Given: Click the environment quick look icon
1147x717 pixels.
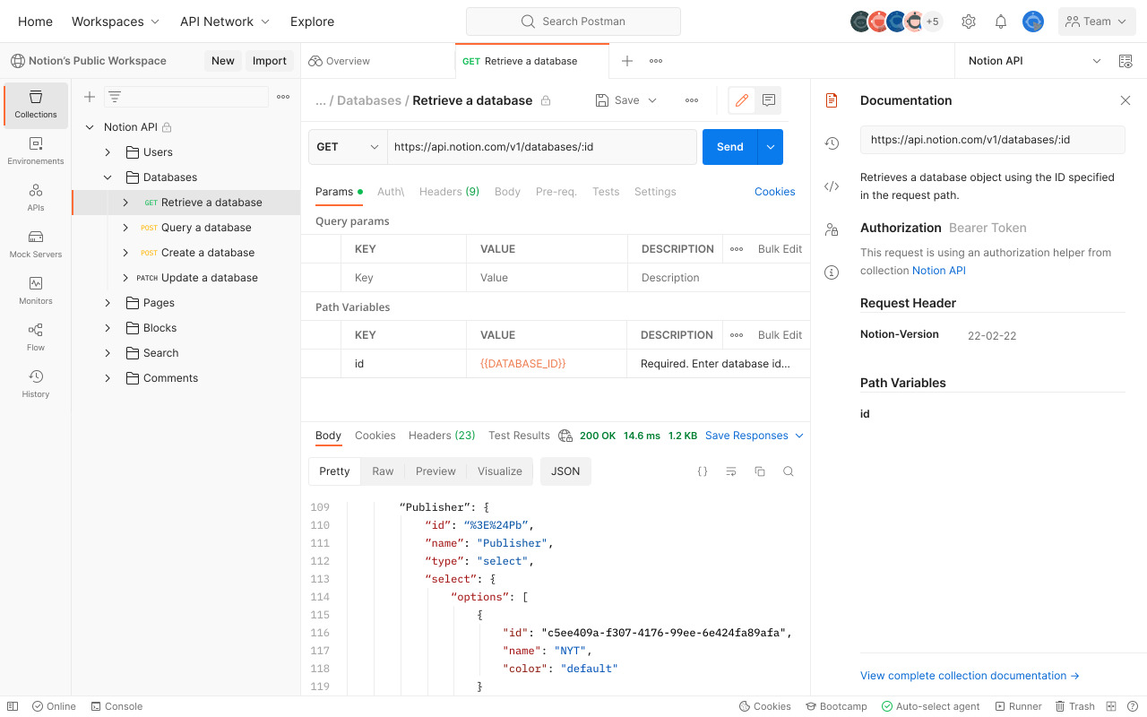Looking at the screenshot, I should coord(1125,61).
